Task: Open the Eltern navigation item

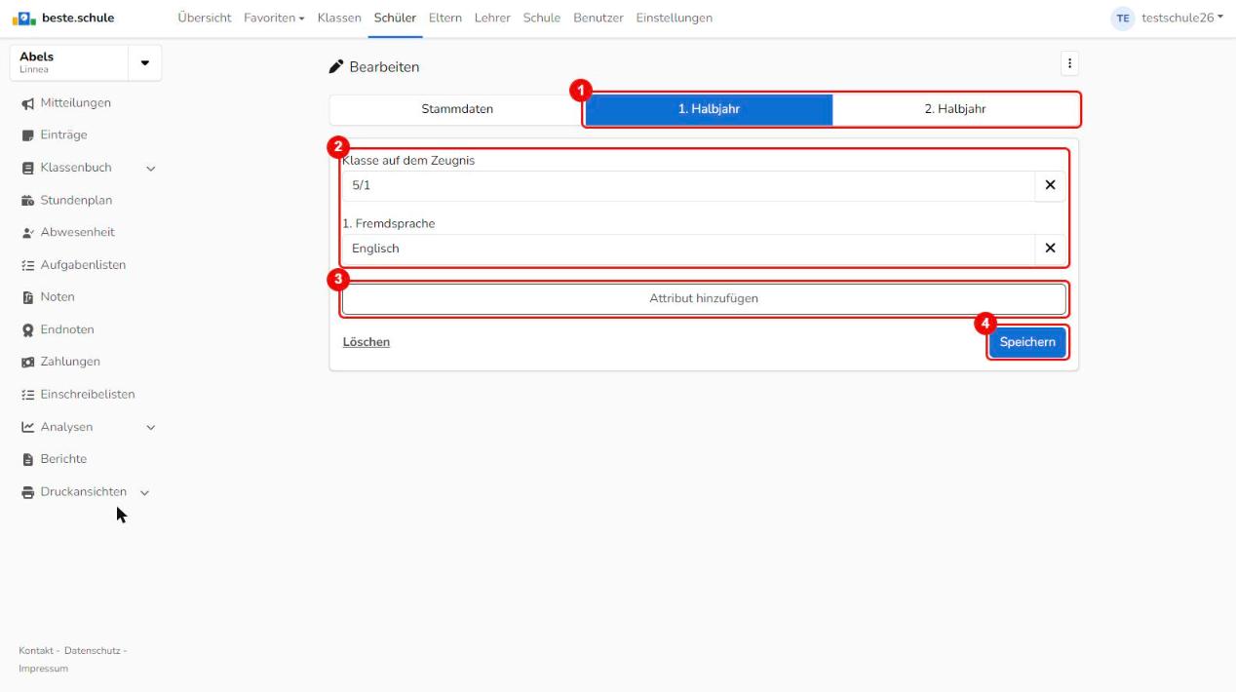Action: coord(445,18)
